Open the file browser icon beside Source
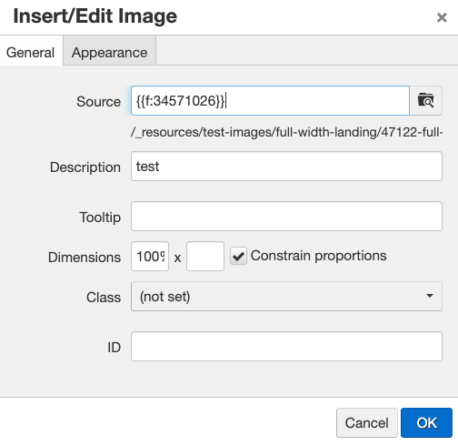The image size is (458, 446). [x=425, y=101]
